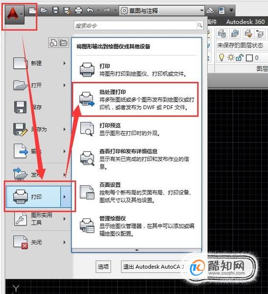Choose 管理绘图仪 plotter manager option
Screen dimensions: 268x294
point(136,226)
